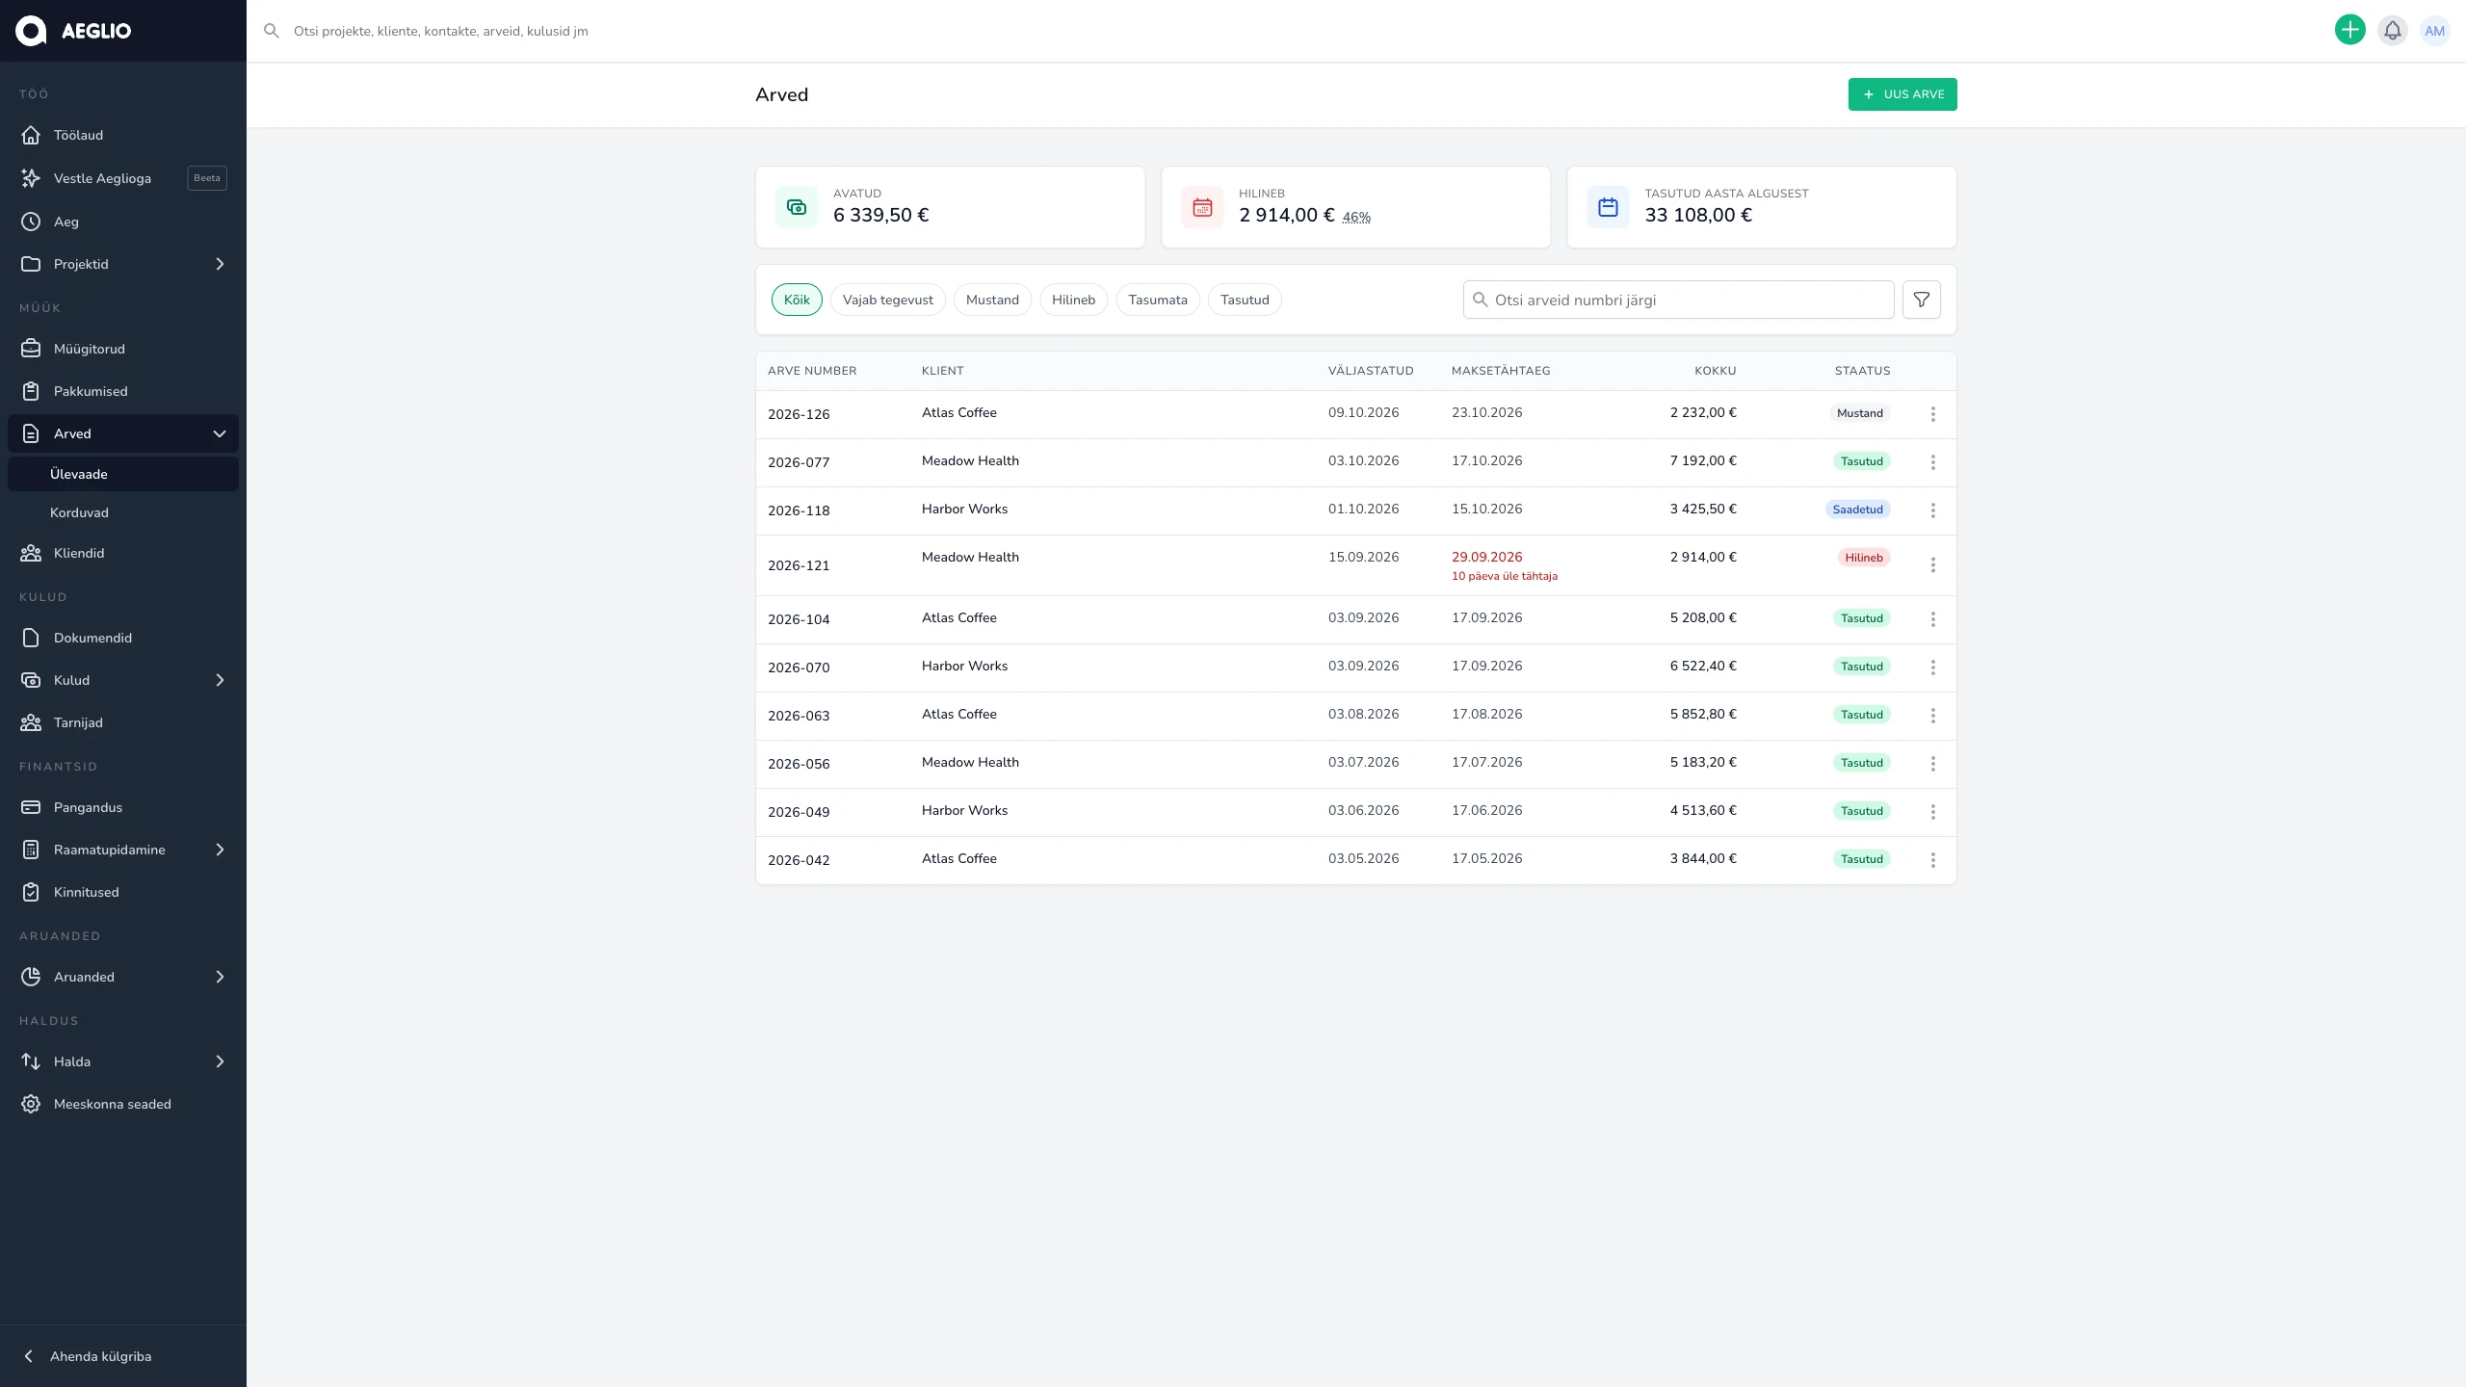The image size is (2466, 1387).
Task: Toggle the Tasumata filter chip
Action: pyautogui.click(x=1157, y=300)
